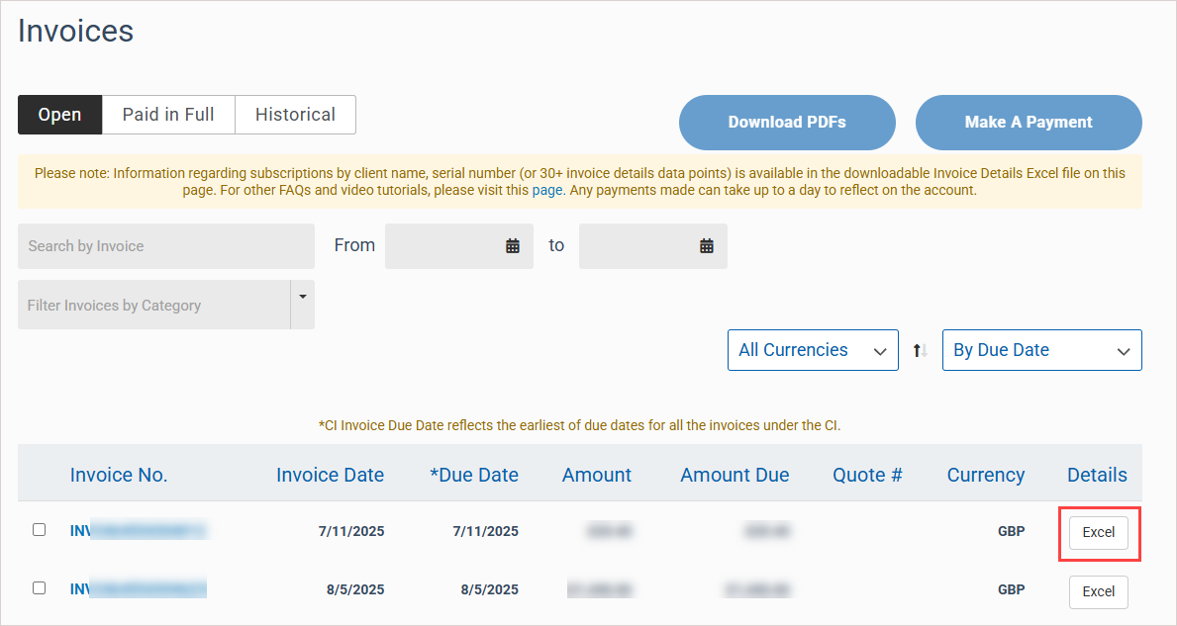Open the All Currencies dropdown
1177x626 pixels.
pyautogui.click(x=813, y=350)
